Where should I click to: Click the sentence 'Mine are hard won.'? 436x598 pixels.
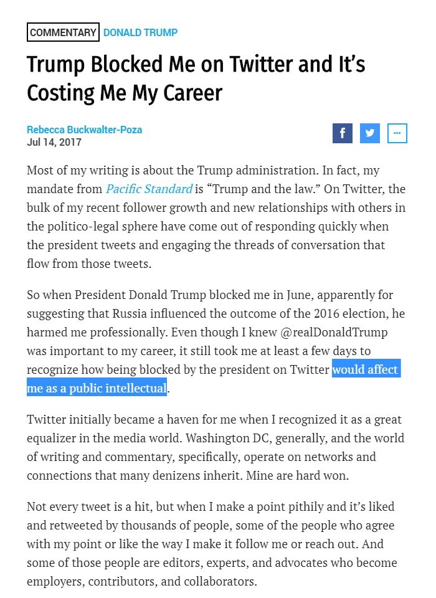pyautogui.click(x=298, y=475)
